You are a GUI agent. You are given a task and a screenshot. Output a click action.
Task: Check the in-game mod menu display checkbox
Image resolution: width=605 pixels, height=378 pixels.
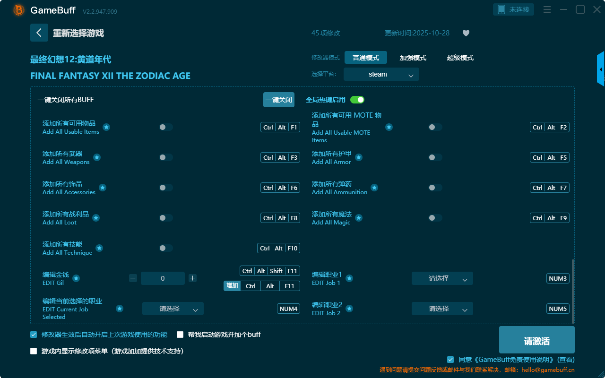[x=34, y=351]
